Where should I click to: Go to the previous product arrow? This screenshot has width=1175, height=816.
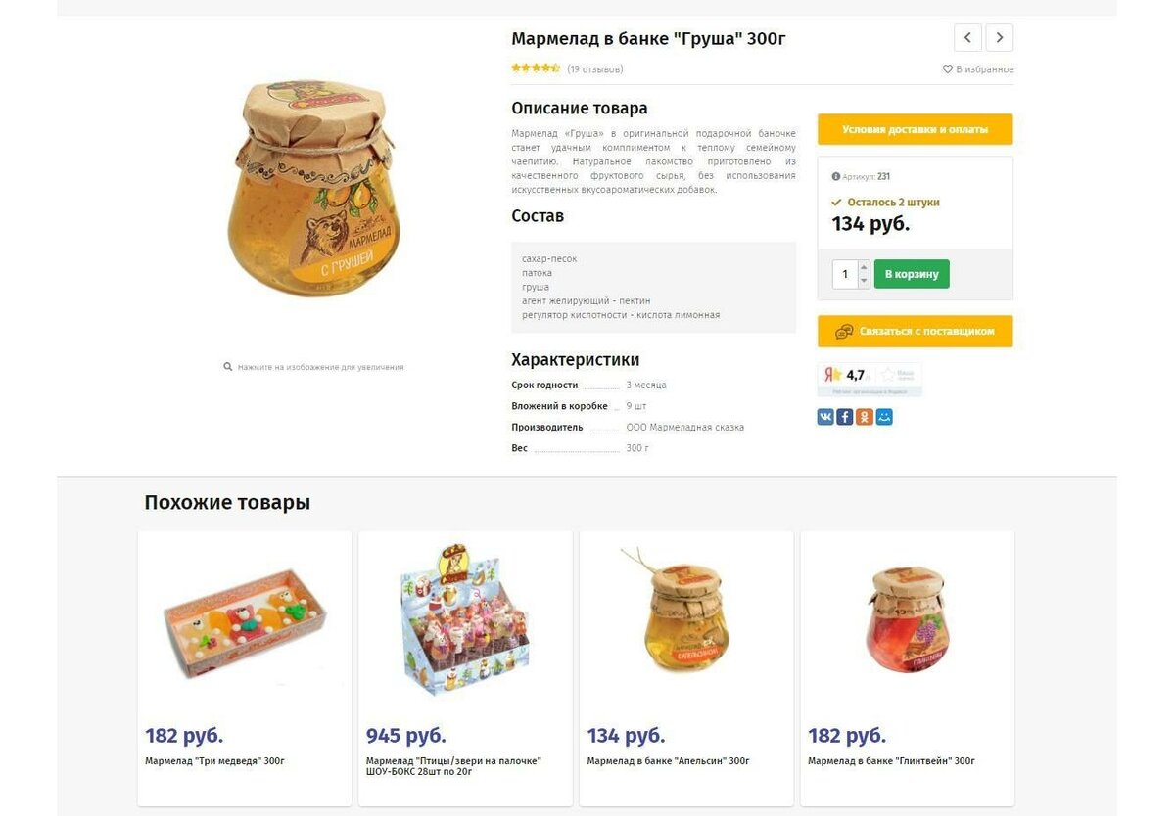967,38
